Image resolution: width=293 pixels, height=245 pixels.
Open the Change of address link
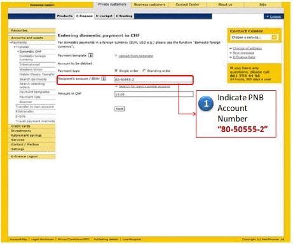point(247,48)
